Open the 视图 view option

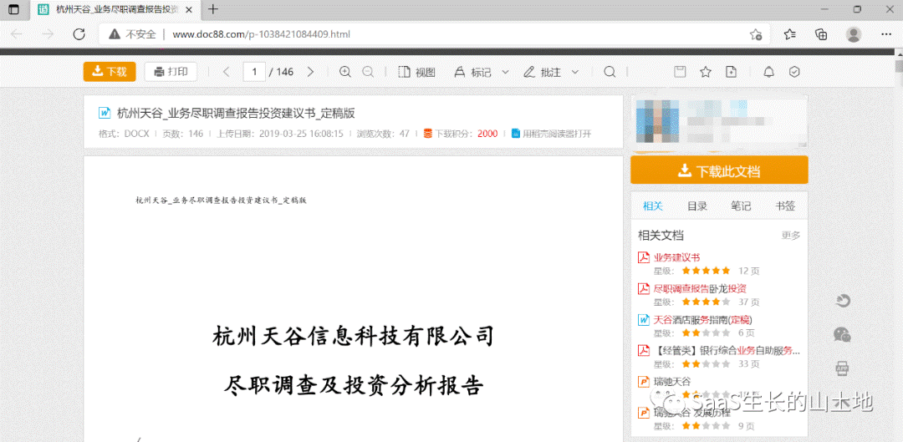point(417,72)
